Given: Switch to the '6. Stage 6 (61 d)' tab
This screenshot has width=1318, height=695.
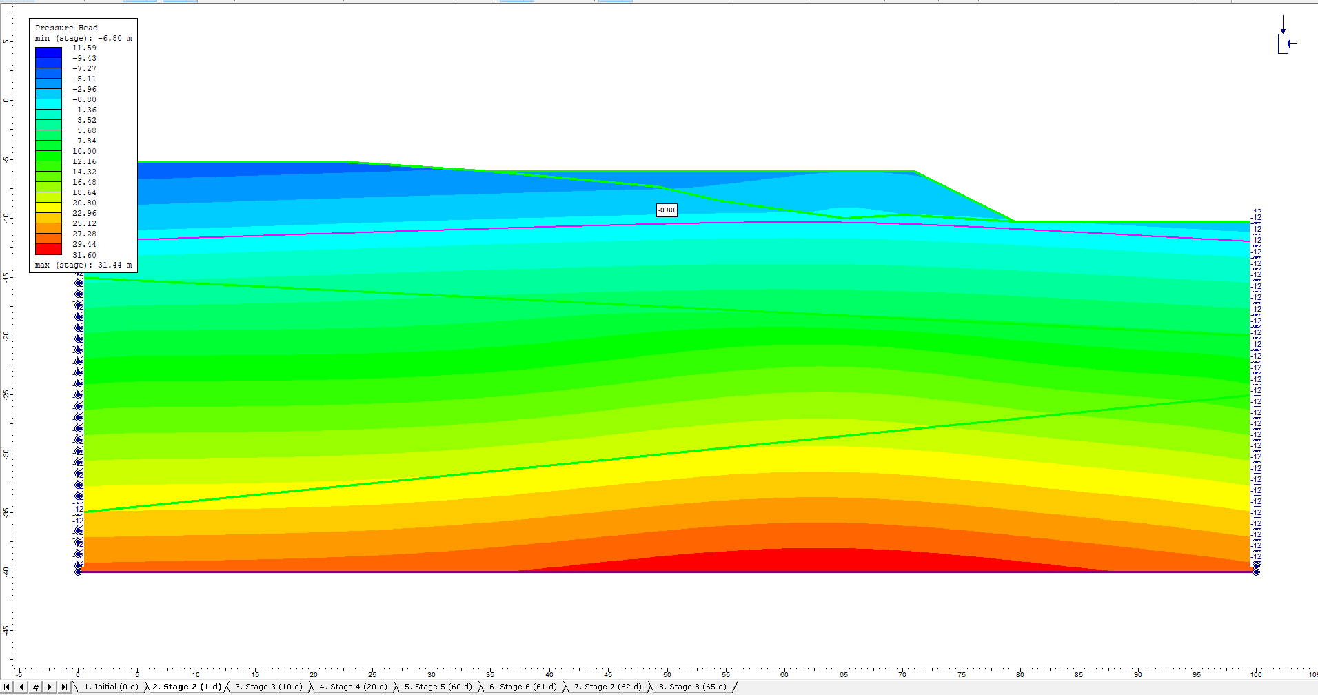Looking at the screenshot, I should click(x=523, y=687).
